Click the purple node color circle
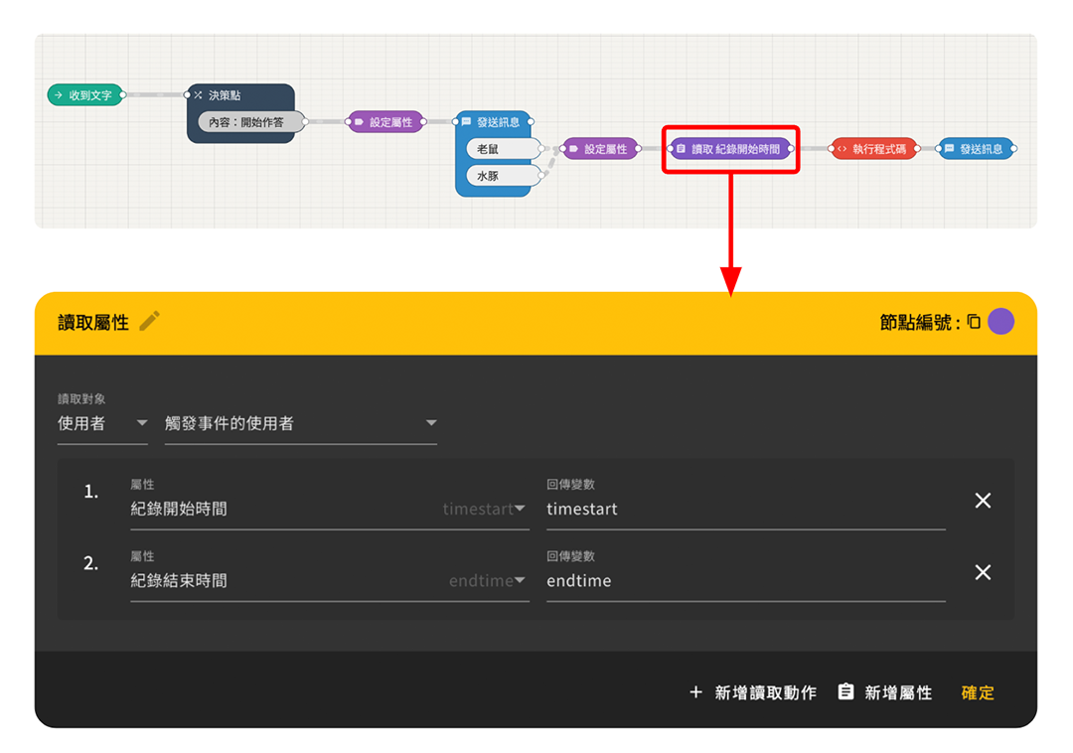1073x753 pixels. pyautogui.click(x=1000, y=322)
